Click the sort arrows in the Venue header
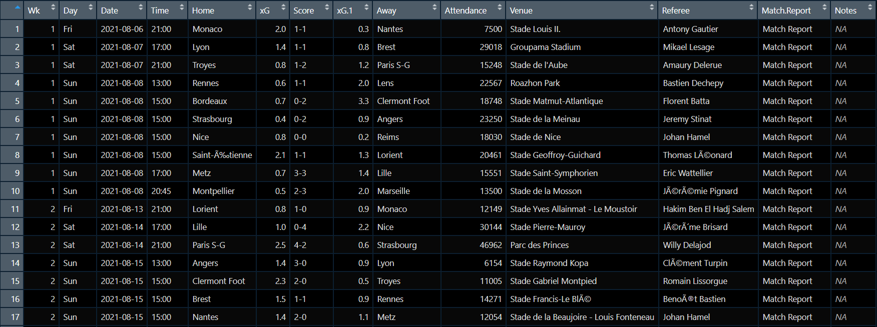The image size is (877, 327). click(652, 8)
